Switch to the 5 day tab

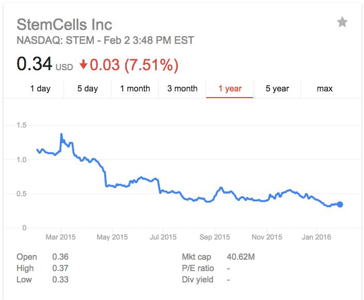coord(87,88)
